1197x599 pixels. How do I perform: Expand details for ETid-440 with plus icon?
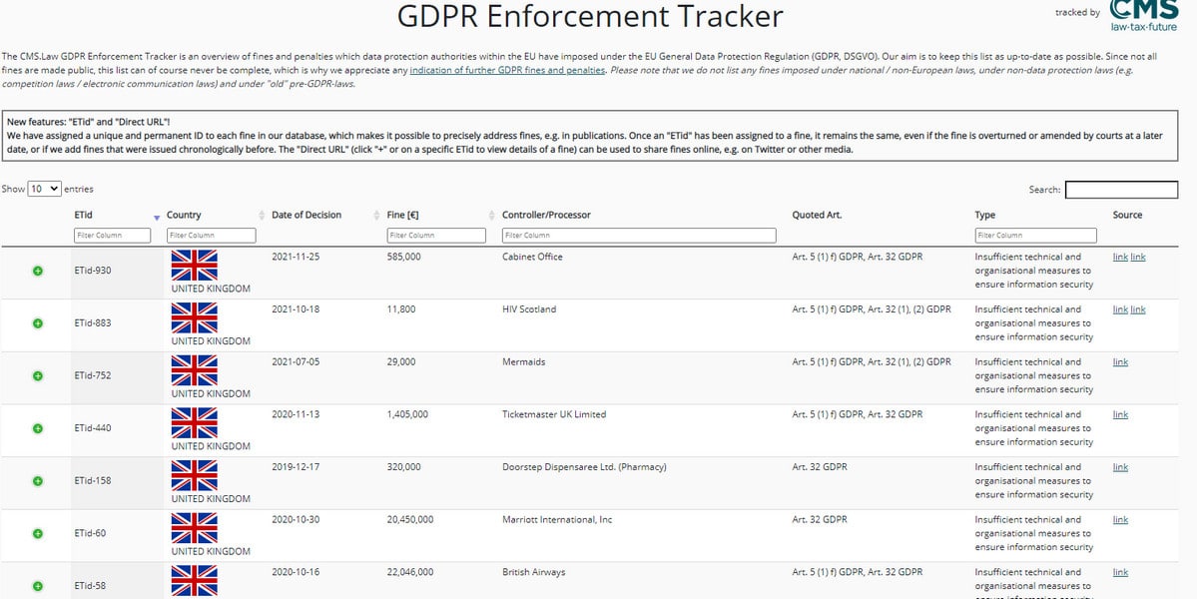[37, 429]
